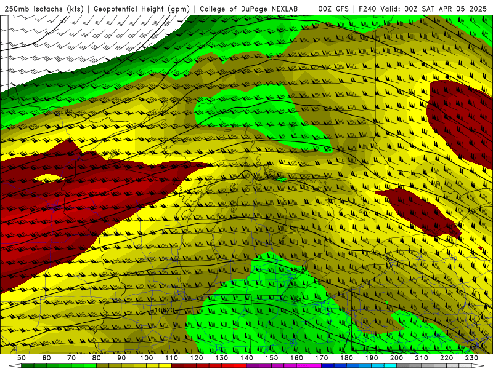Screen dimensions: 493x369
Task: Click the color bar label "70"
Action: 71,358
